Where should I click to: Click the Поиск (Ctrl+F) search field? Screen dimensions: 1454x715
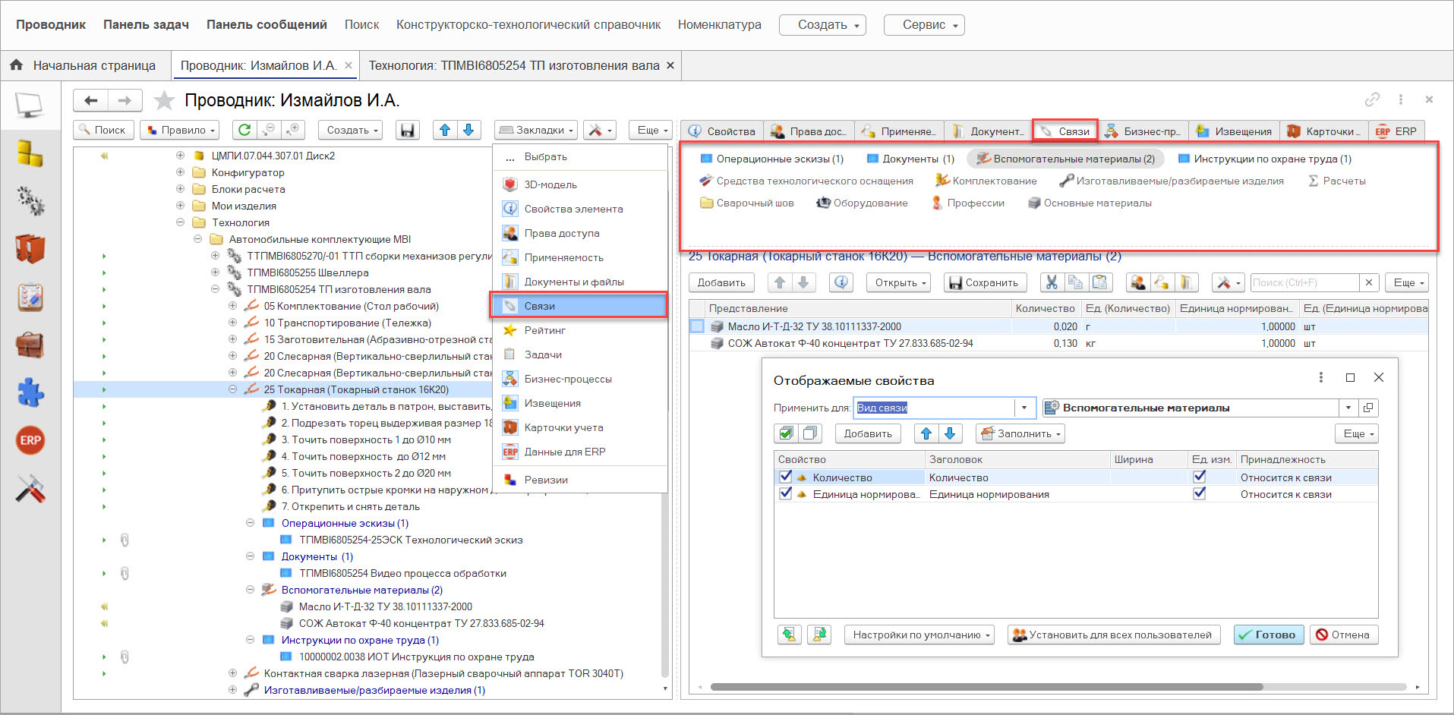pyautogui.click(x=1305, y=282)
